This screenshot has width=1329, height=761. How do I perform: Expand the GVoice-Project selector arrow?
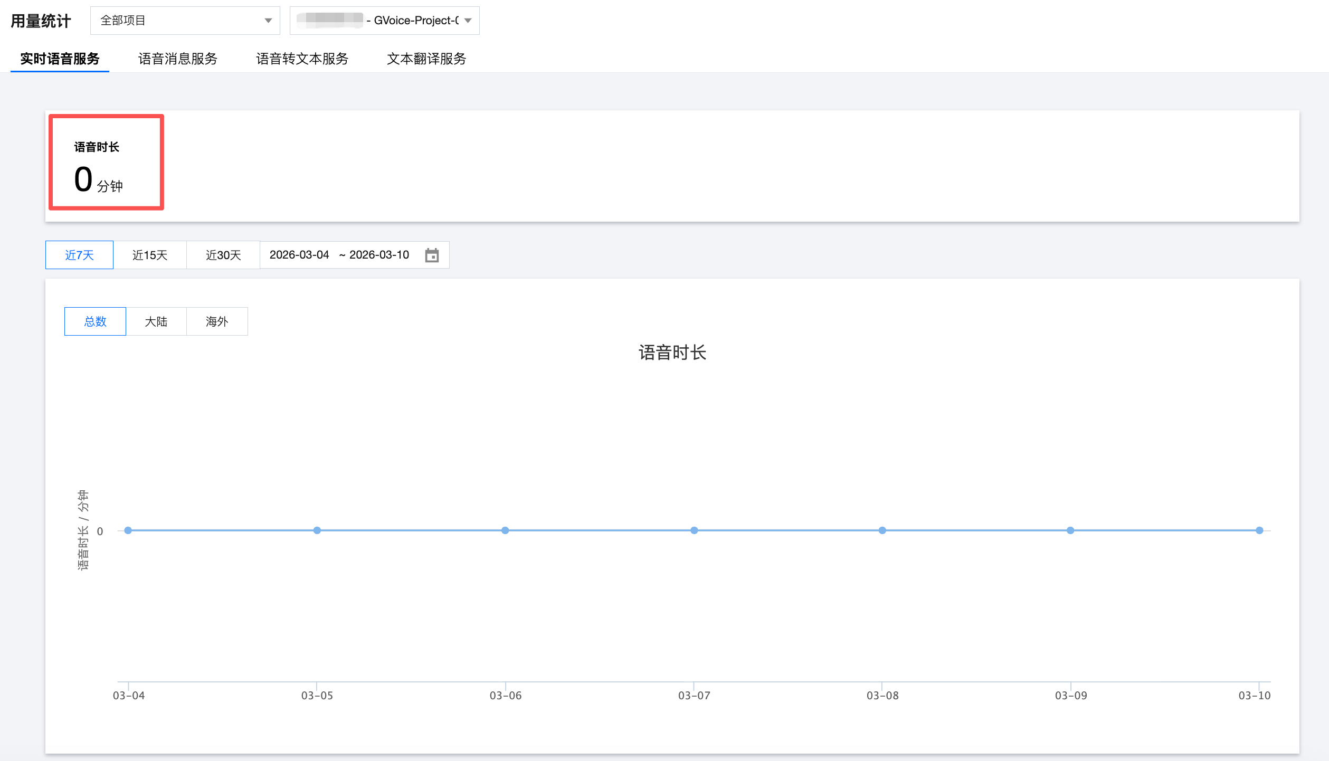468,21
